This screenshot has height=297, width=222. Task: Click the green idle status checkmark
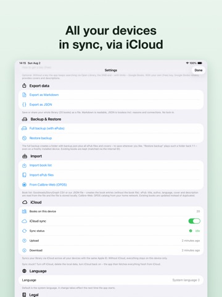click(x=191, y=231)
